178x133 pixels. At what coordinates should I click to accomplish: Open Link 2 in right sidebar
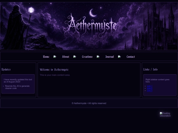pyautogui.click(x=150, y=88)
